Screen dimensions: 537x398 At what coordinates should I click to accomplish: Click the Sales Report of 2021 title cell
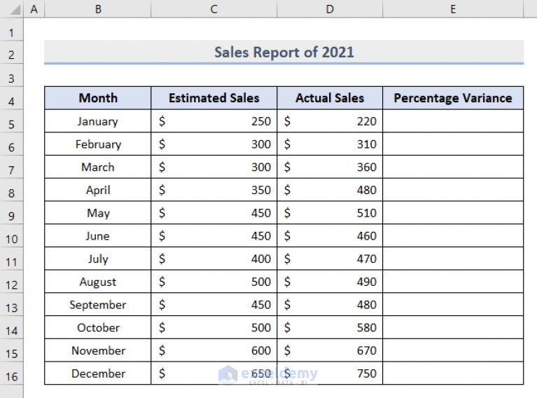[284, 52]
